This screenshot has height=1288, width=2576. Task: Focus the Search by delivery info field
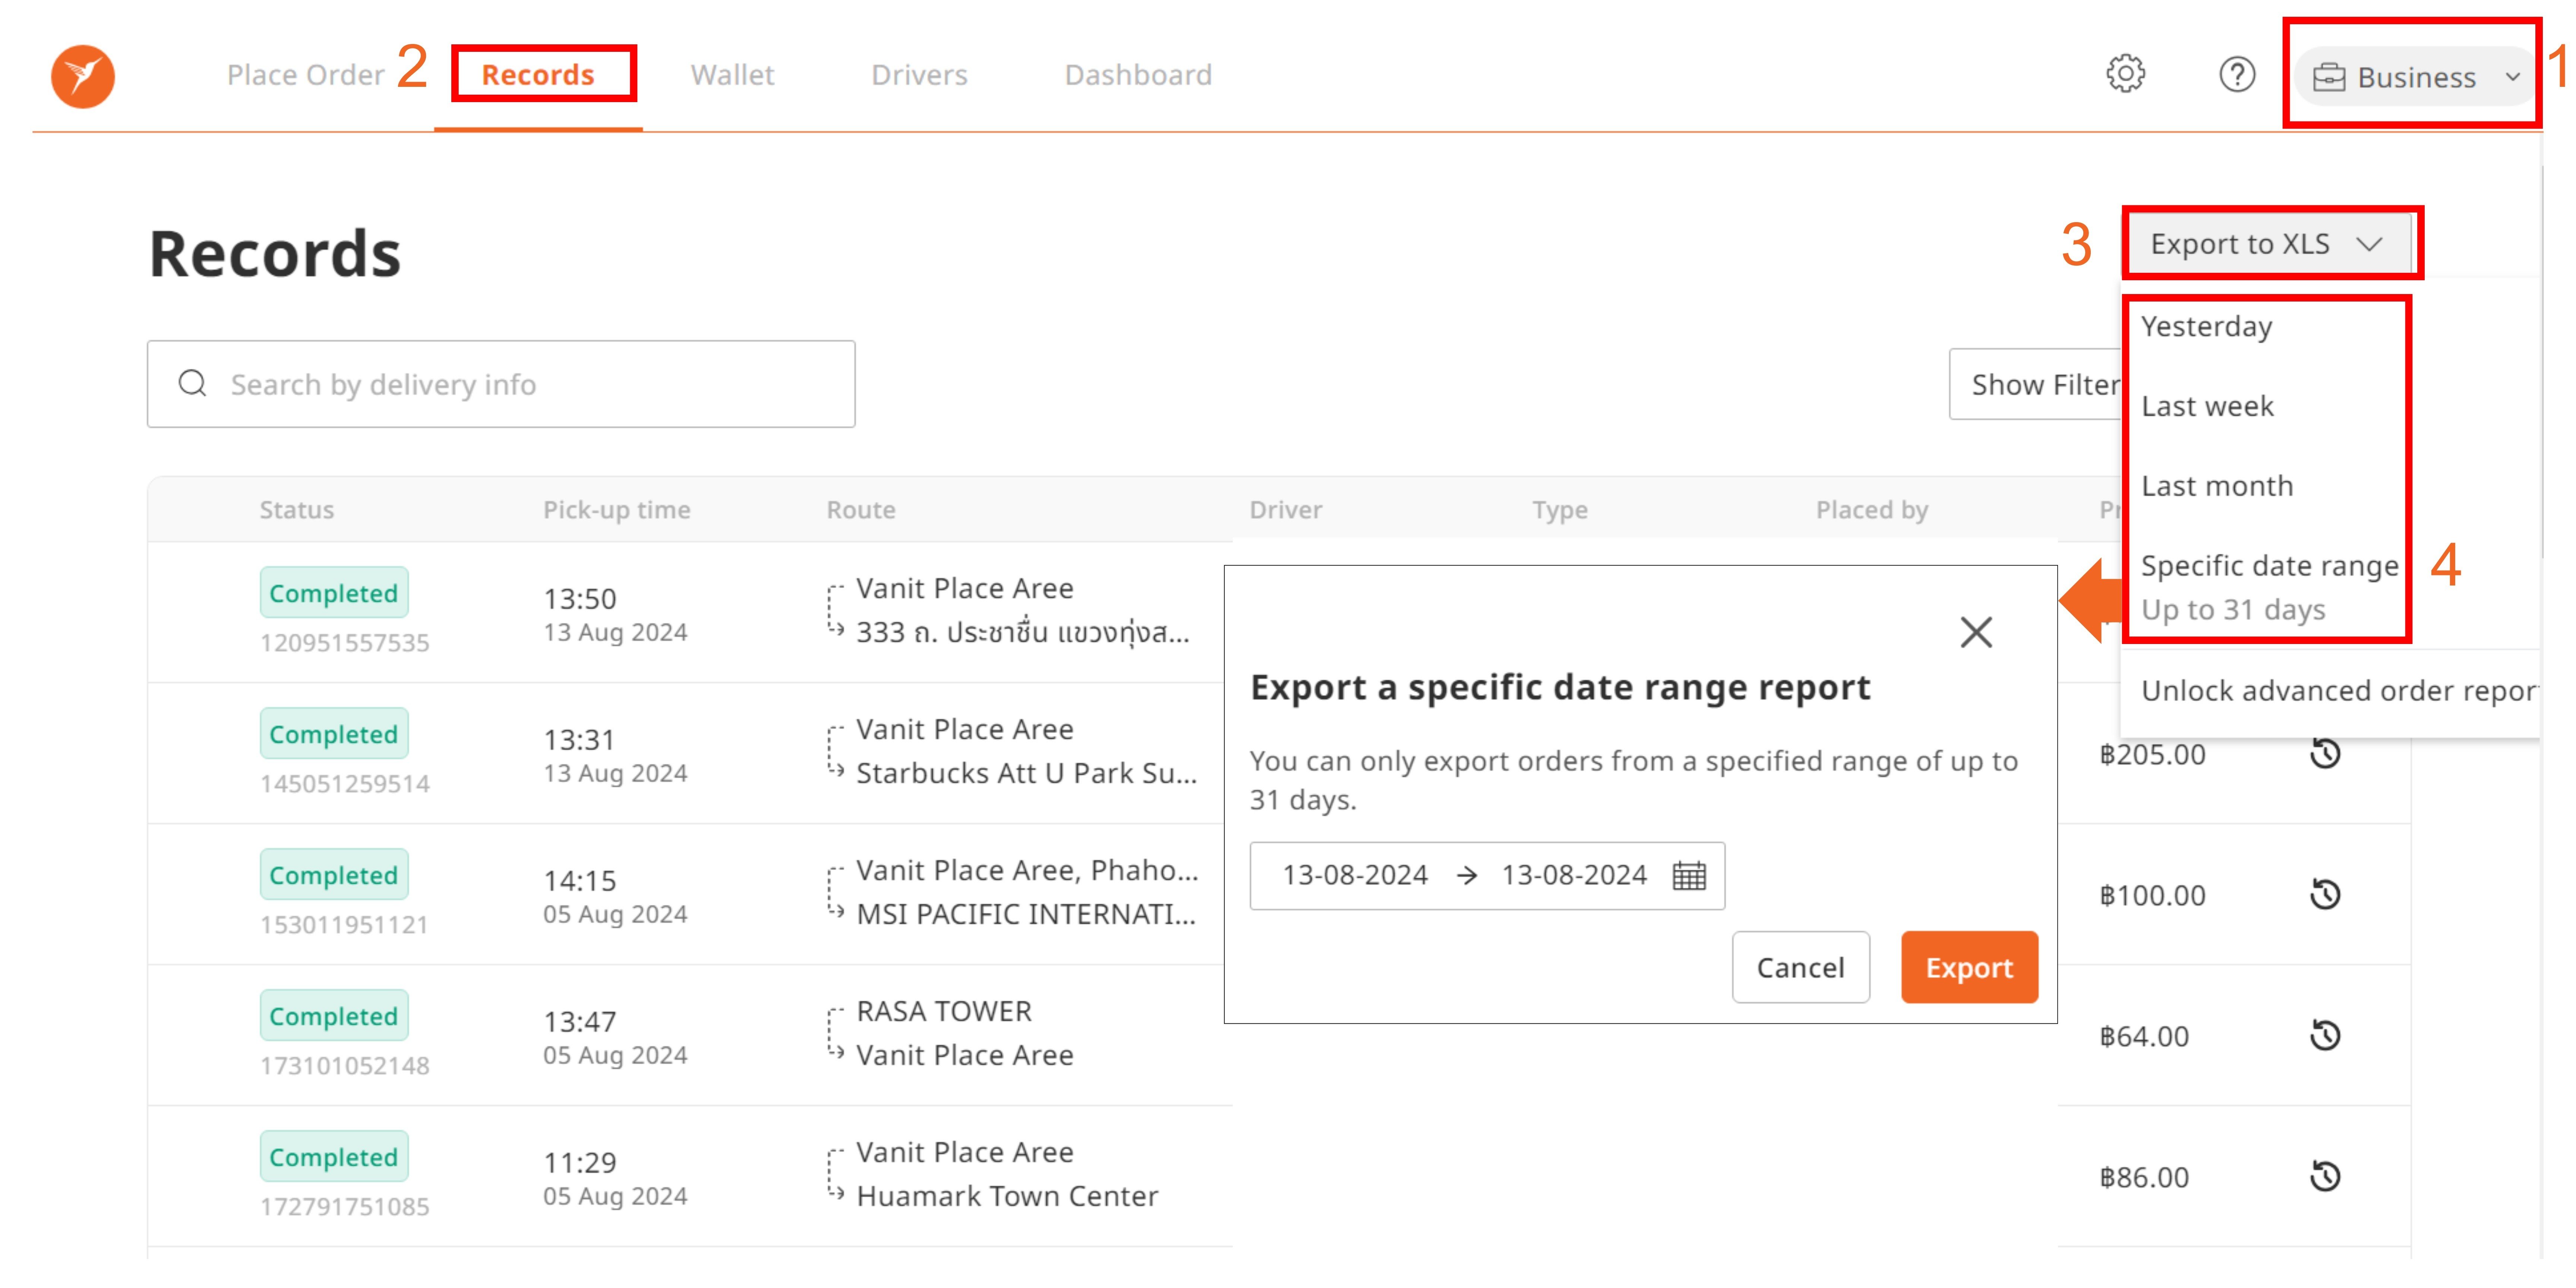[x=501, y=384]
